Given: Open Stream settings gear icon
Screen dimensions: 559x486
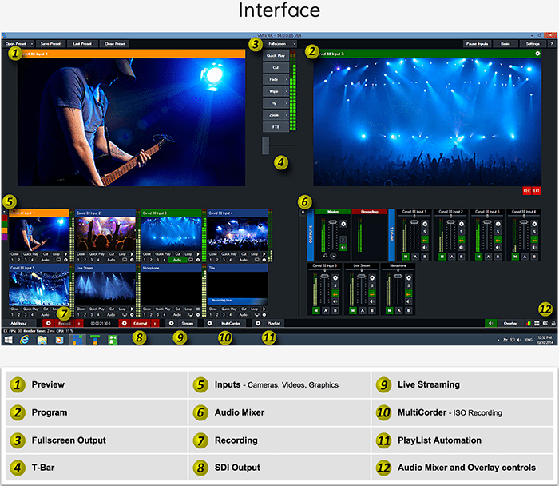Looking at the screenshot, I should coord(171,323).
